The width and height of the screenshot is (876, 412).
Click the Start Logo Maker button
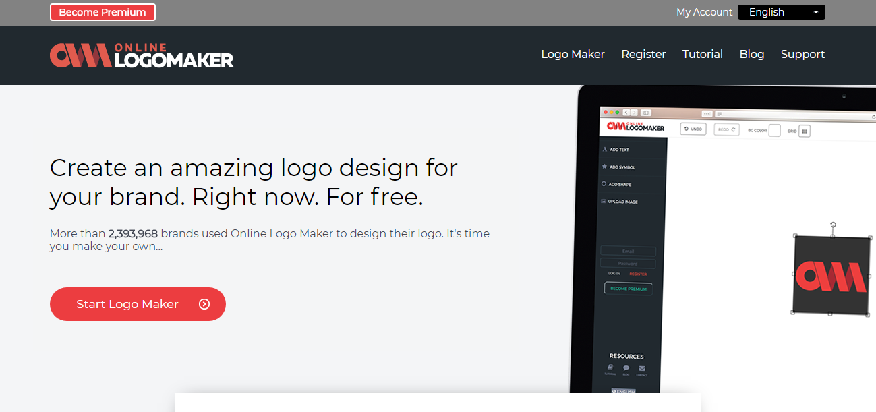pyautogui.click(x=138, y=304)
